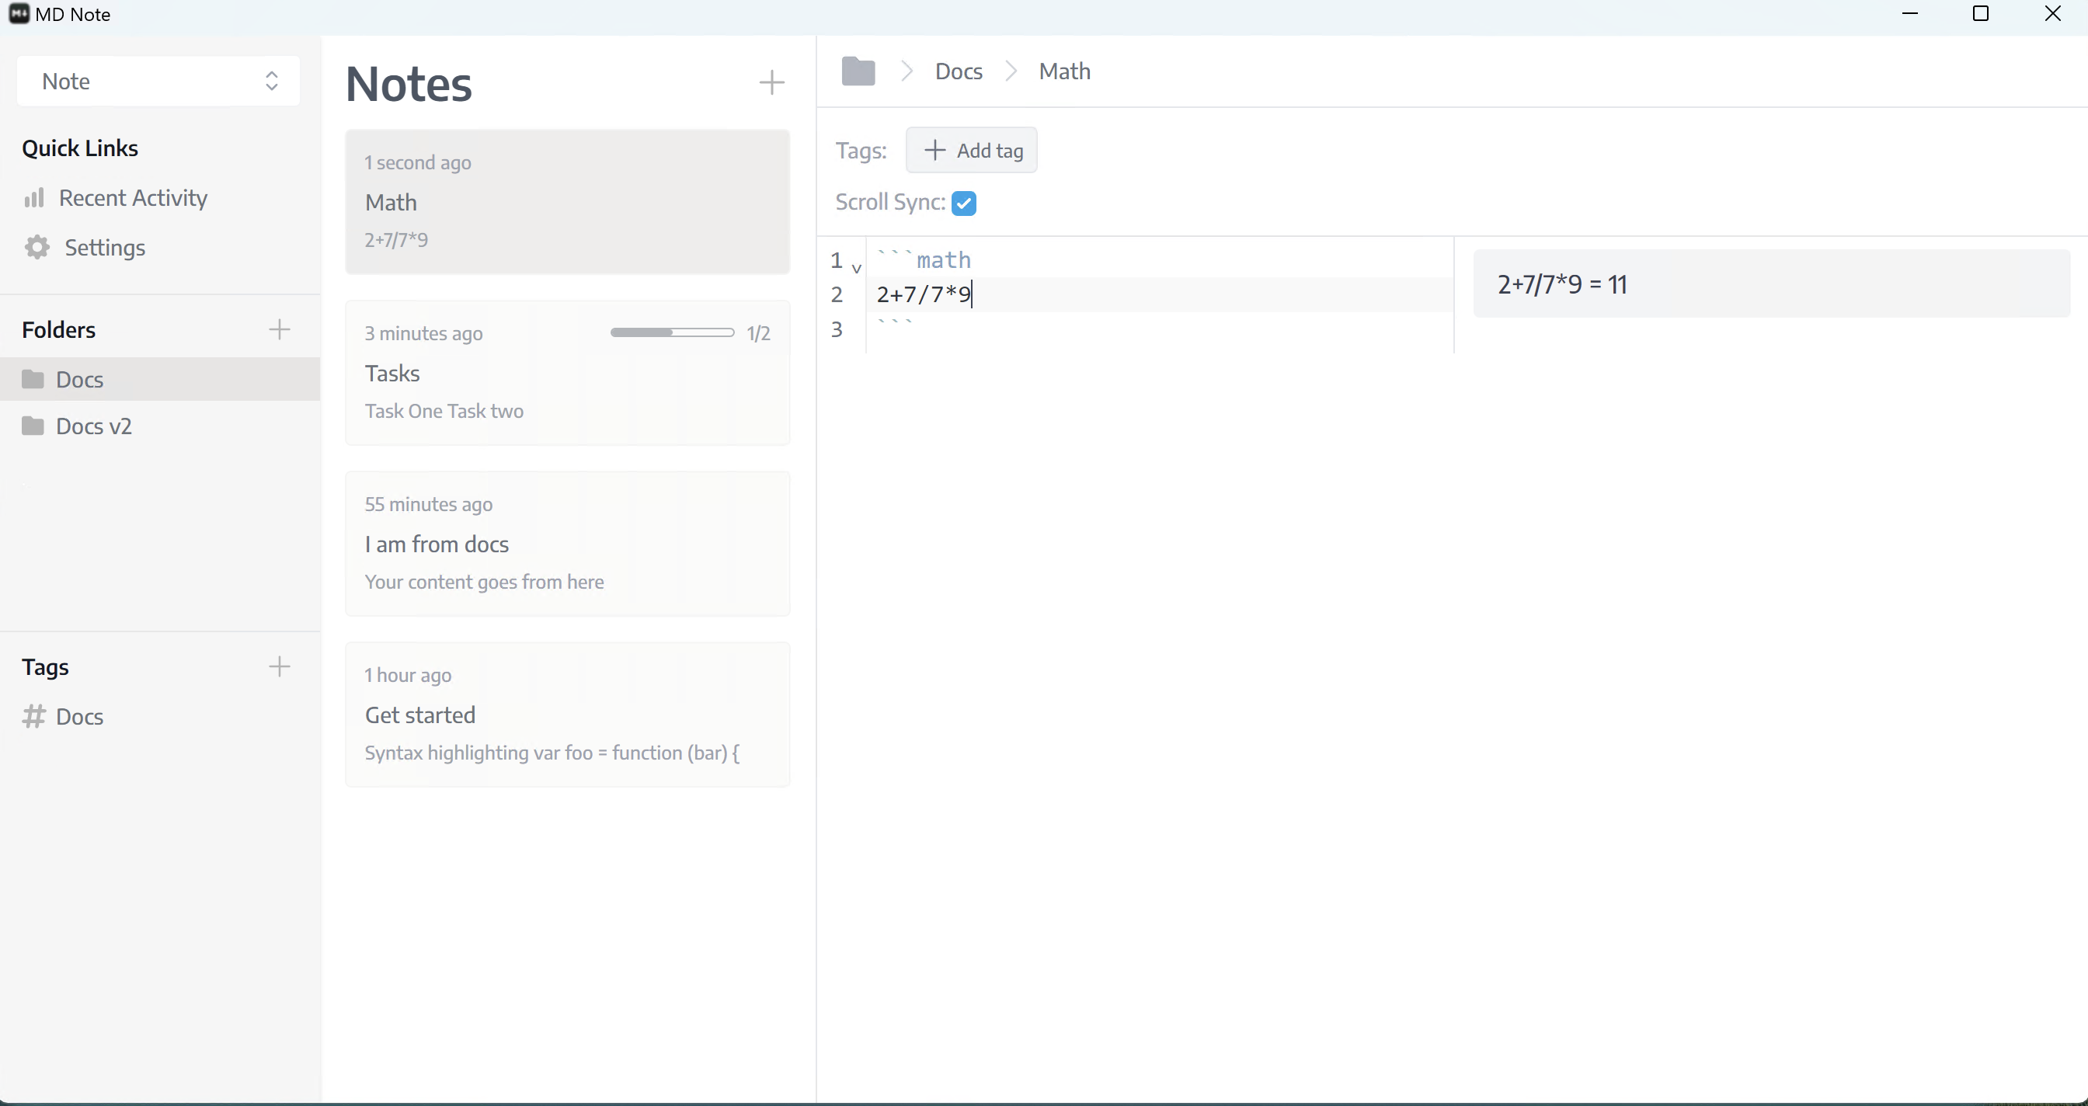This screenshot has height=1106, width=2088.
Task: Add a new folder using the plus icon
Action: click(x=279, y=329)
